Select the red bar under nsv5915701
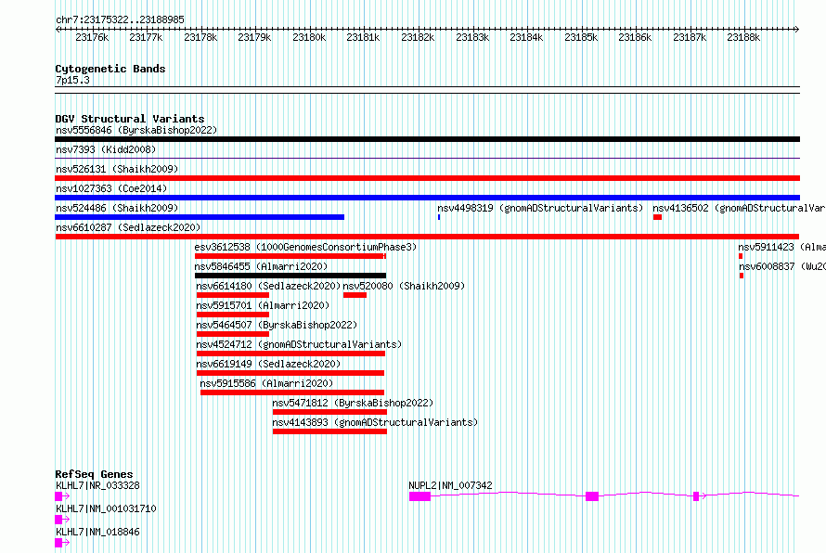 pyautogui.click(x=233, y=315)
